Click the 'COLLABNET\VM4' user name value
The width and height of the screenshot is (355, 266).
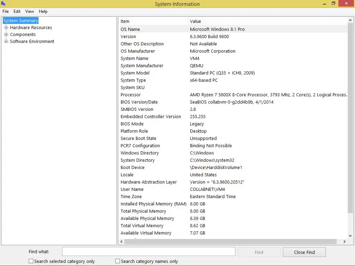point(207,189)
